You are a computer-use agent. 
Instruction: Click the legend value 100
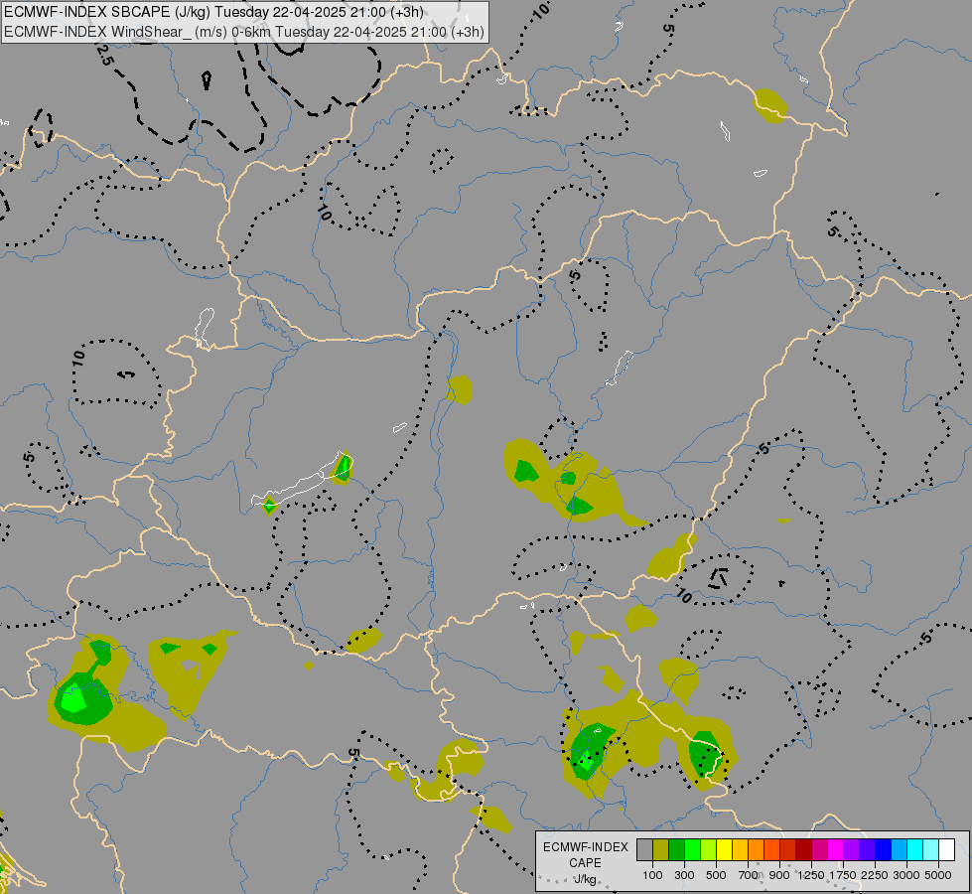(652, 875)
